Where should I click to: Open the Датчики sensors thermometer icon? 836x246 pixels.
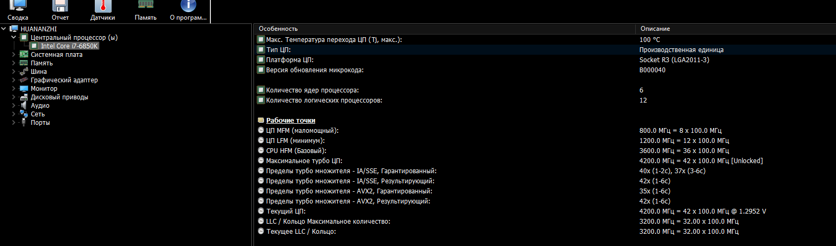(103, 6)
